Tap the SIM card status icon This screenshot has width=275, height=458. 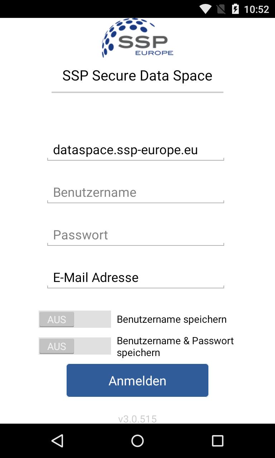[220, 9]
